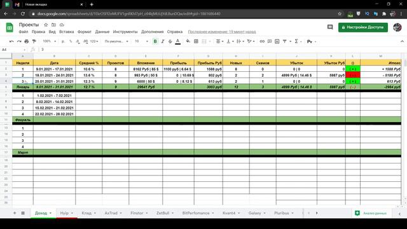This screenshot has width=407, height=229.
Task: Open horizontal align dropdown
Action: point(219,41)
